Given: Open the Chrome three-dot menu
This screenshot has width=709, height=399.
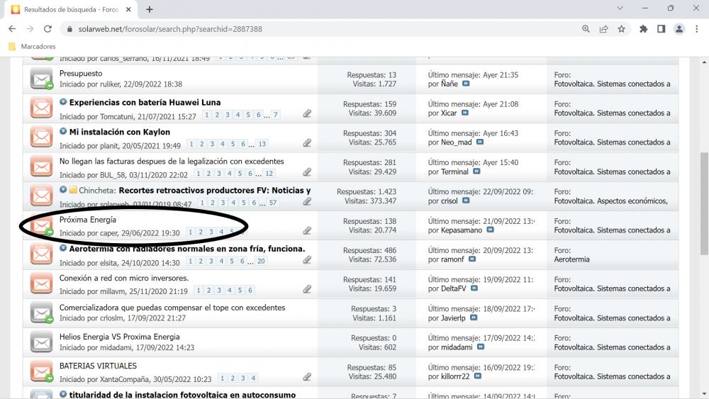Looking at the screenshot, I should pos(697,29).
